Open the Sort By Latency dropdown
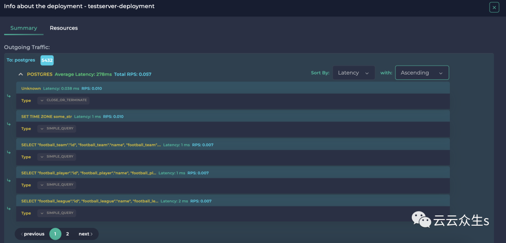This screenshot has height=243, width=506. [x=354, y=73]
